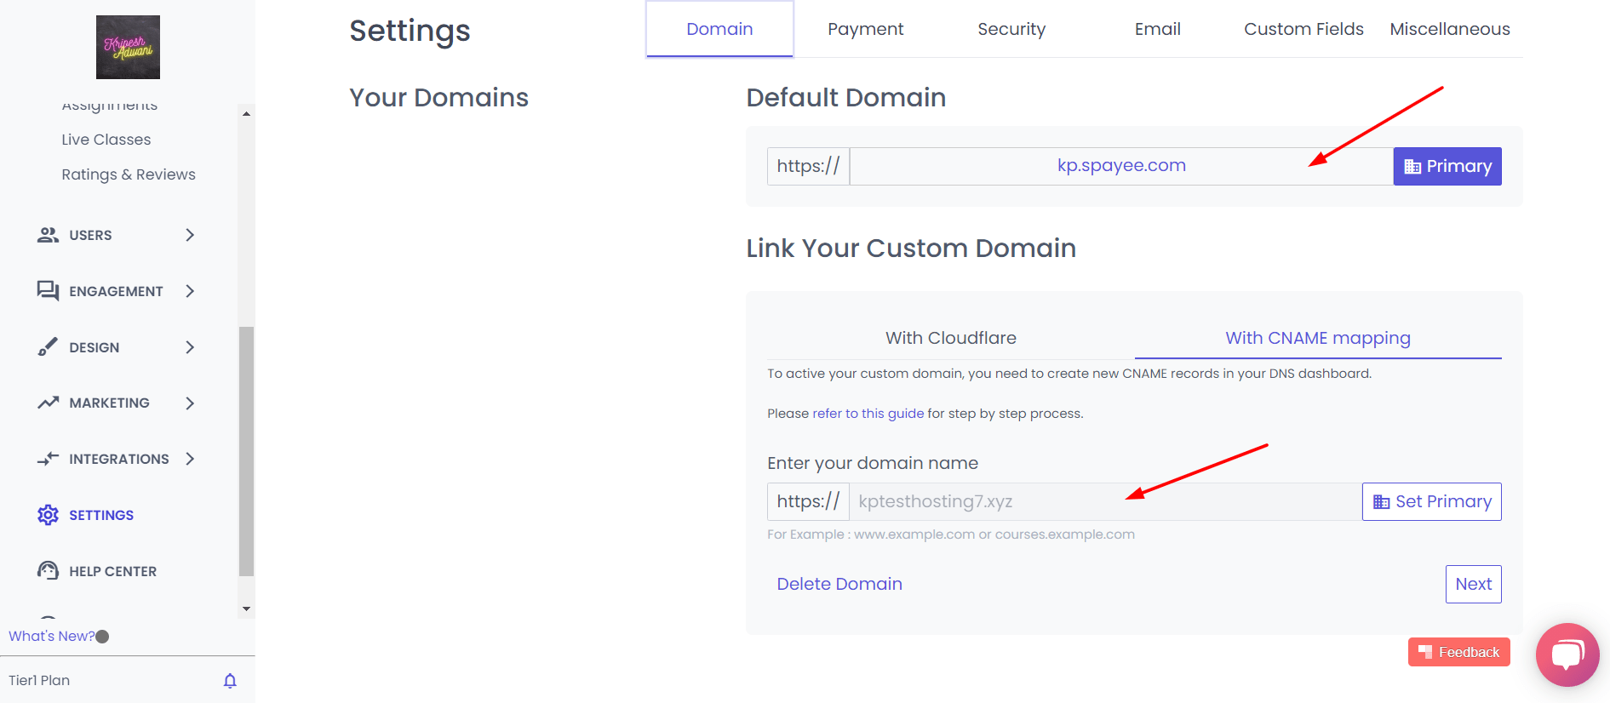Select the With Cloudflare tab

[x=950, y=338]
